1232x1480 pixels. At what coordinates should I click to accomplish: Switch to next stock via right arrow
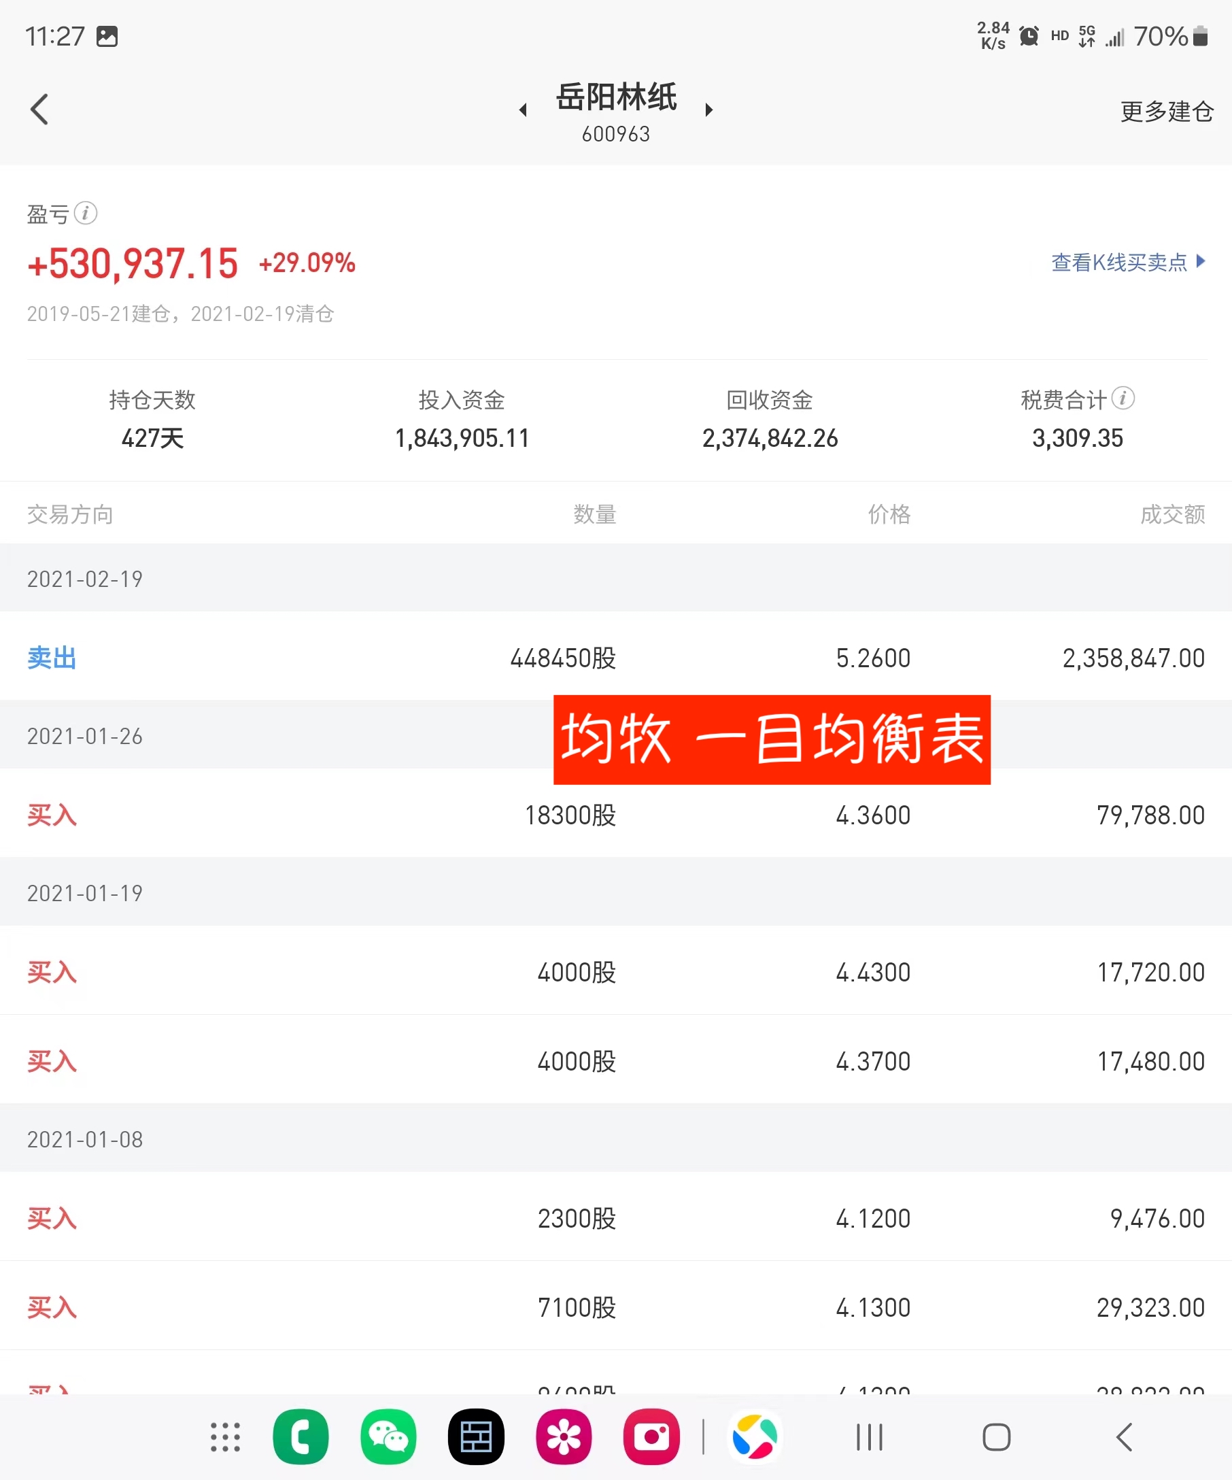tap(708, 110)
